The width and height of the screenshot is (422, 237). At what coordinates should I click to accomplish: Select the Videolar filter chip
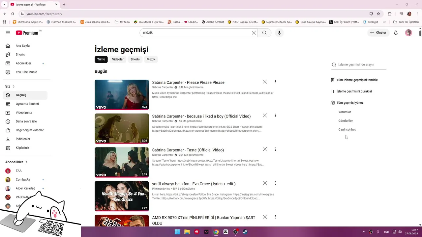click(x=118, y=59)
